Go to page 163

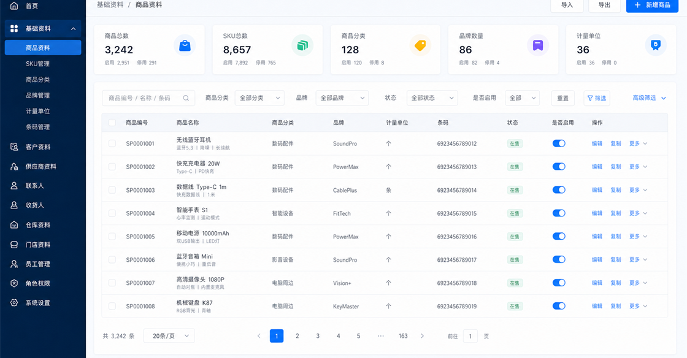pos(403,336)
